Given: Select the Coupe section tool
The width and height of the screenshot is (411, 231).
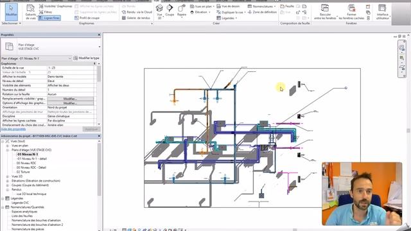Looking at the screenshot, I should point(170,10).
